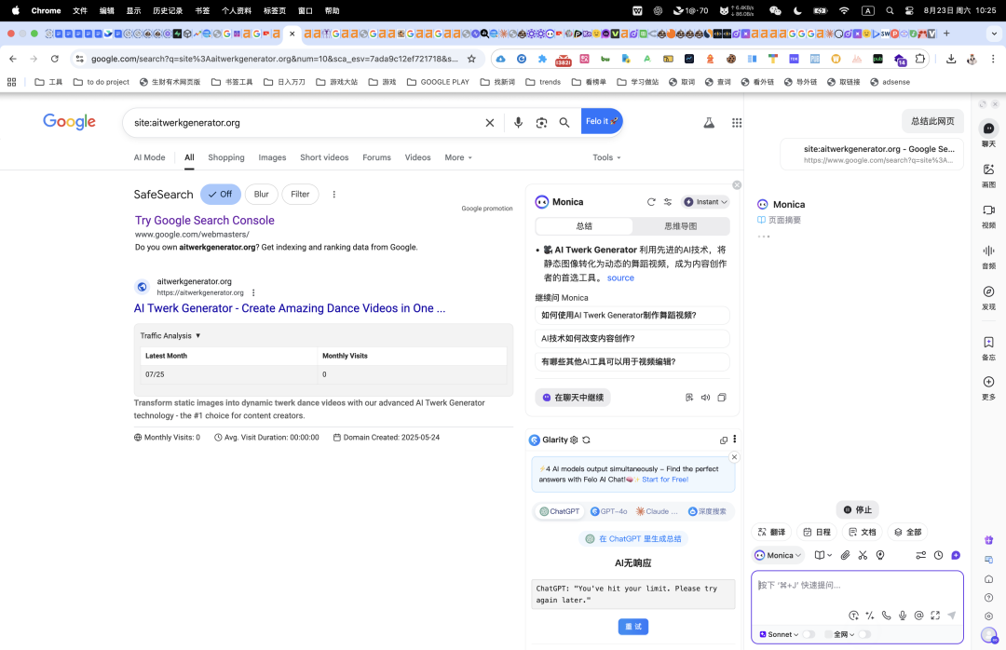Switch to the Short videos search tab
Screen dimensions: 1006x650
[324, 158]
